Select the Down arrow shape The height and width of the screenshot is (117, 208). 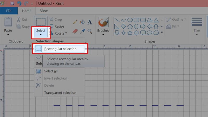[117, 33]
